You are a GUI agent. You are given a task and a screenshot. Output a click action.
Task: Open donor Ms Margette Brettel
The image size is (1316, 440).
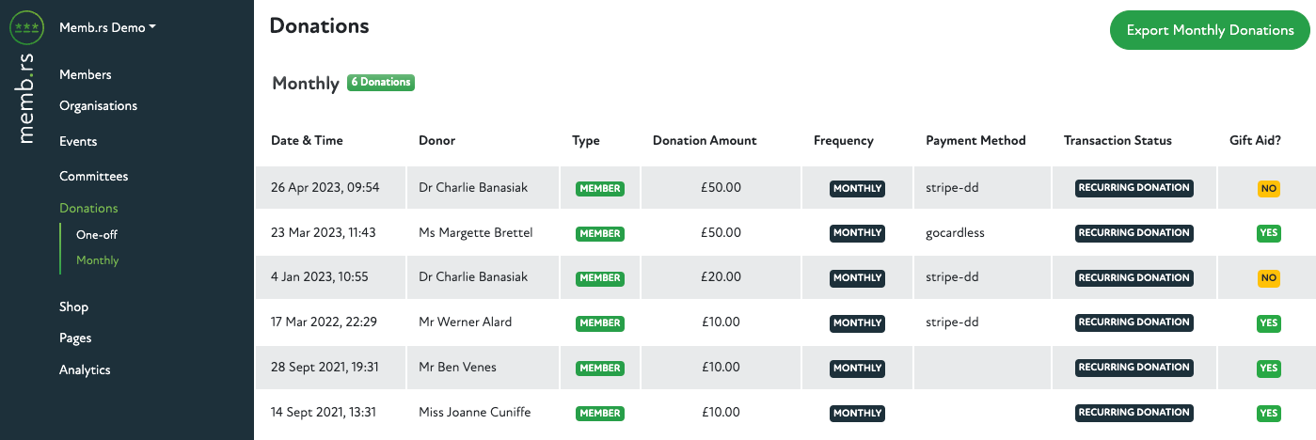click(476, 232)
